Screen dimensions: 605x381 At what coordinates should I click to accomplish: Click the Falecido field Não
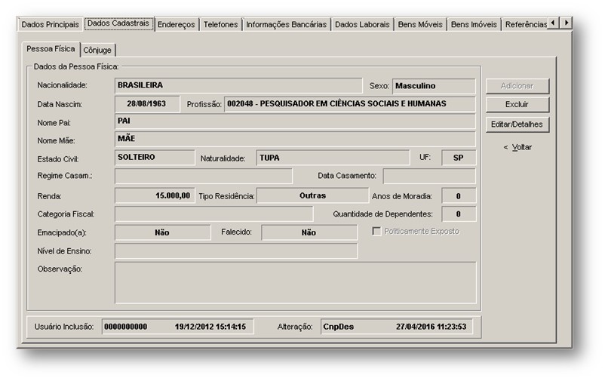tap(309, 232)
